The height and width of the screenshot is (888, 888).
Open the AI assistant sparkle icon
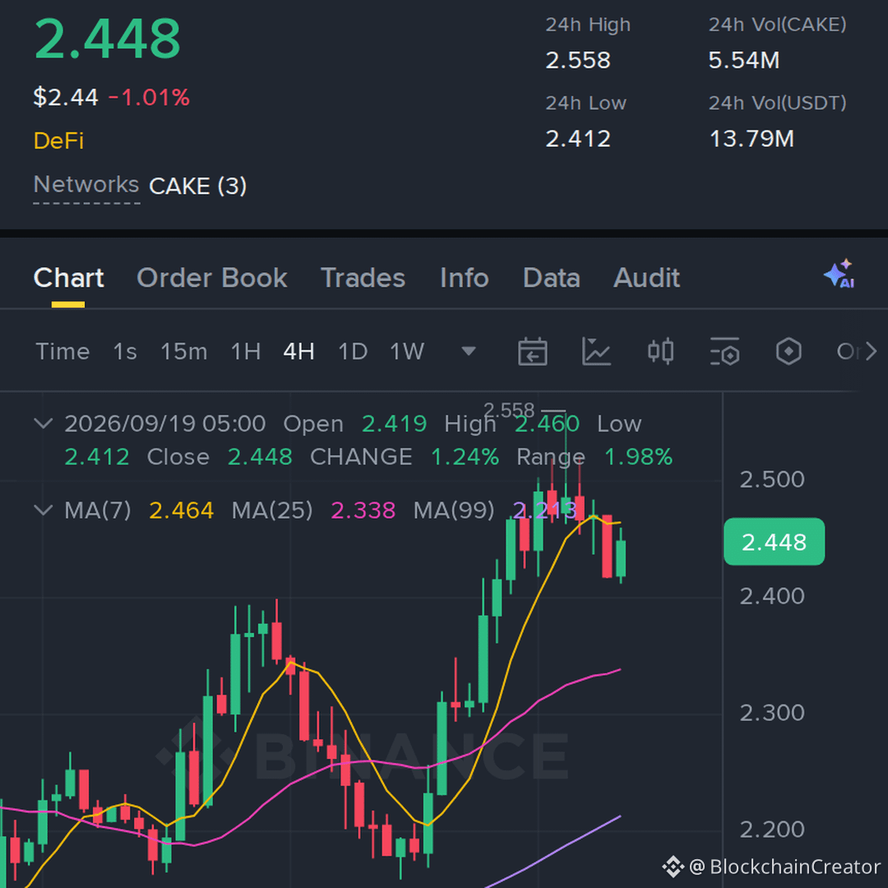point(839,274)
